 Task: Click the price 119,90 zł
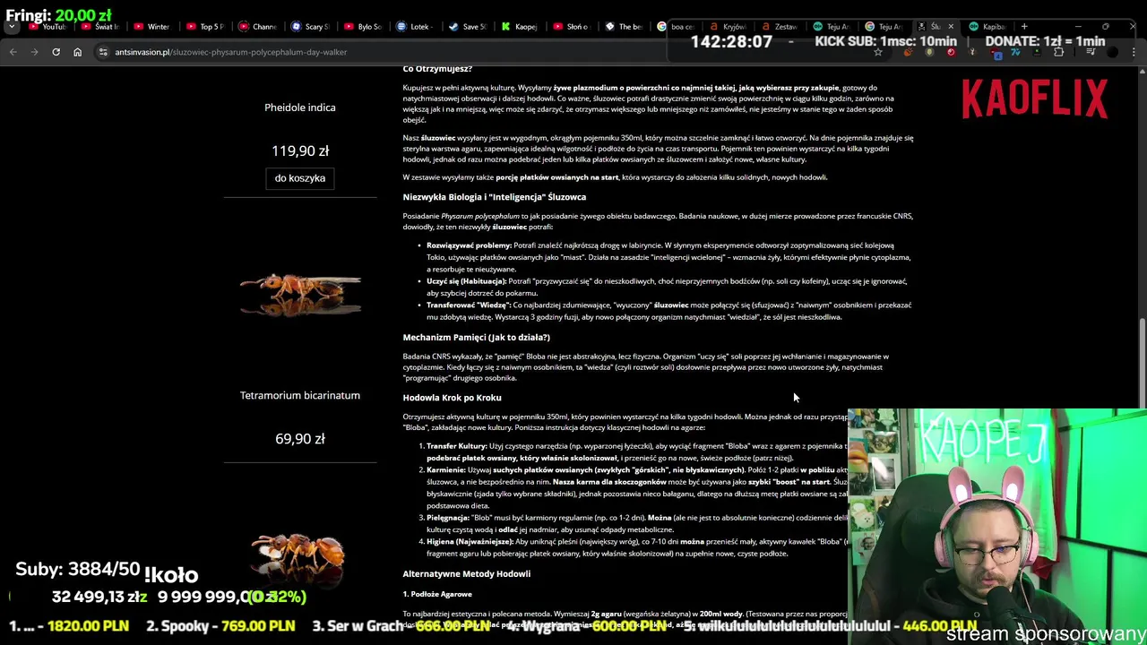pos(299,150)
